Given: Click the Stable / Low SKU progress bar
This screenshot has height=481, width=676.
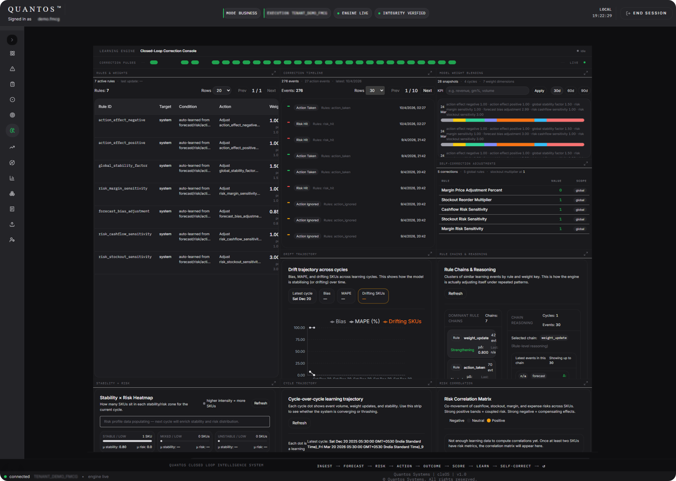Looking at the screenshot, I should (x=127, y=441).
